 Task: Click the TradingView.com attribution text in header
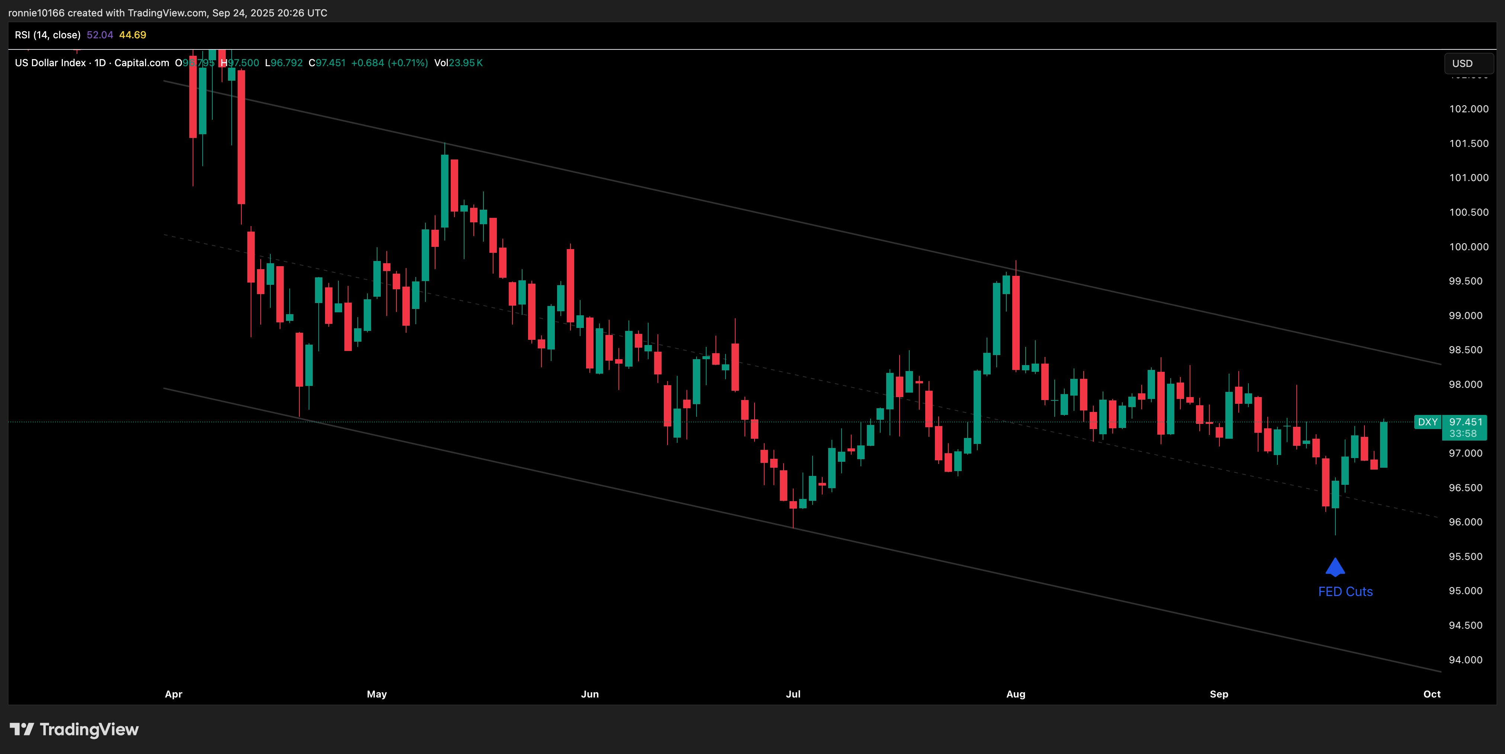[x=167, y=13]
